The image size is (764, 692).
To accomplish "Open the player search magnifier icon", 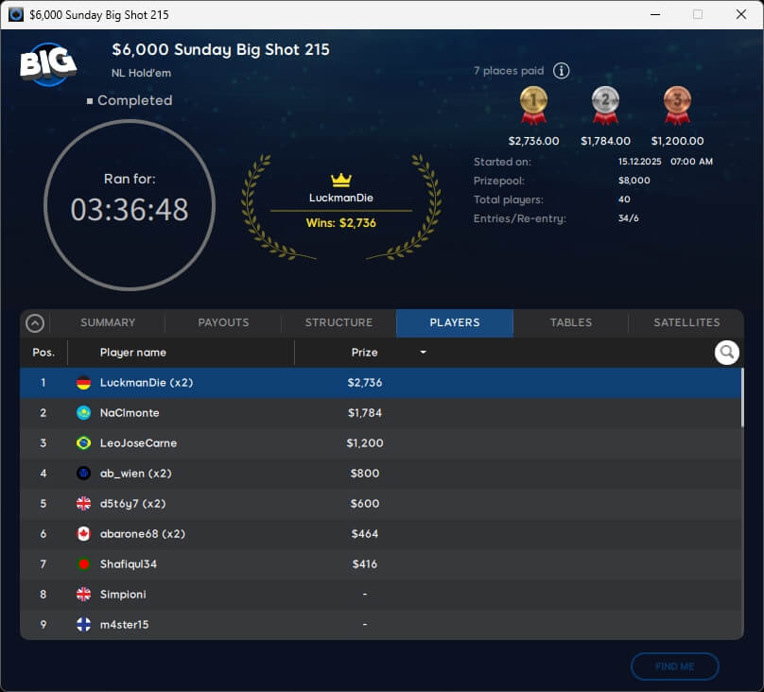I will pyautogui.click(x=726, y=353).
